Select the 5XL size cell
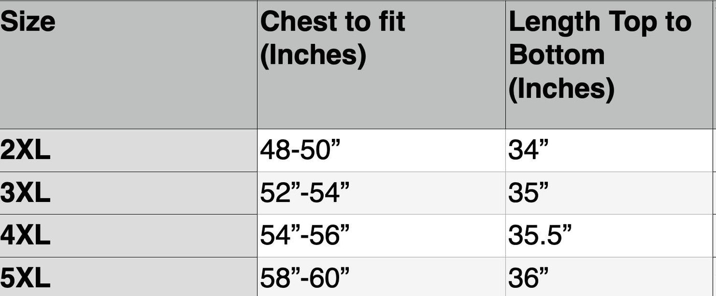This screenshot has height=296, width=716. [26, 279]
